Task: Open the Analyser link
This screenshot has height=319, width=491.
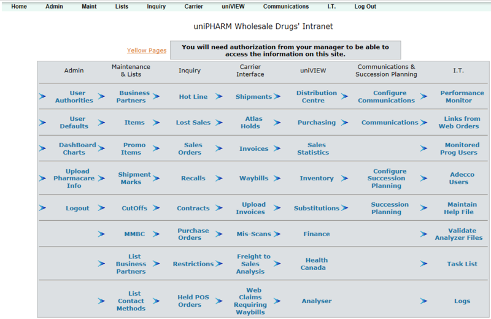Action: pos(317,301)
